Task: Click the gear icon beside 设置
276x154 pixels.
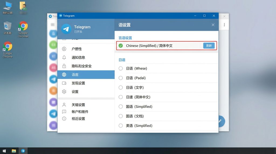Action: click(x=64, y=92)
